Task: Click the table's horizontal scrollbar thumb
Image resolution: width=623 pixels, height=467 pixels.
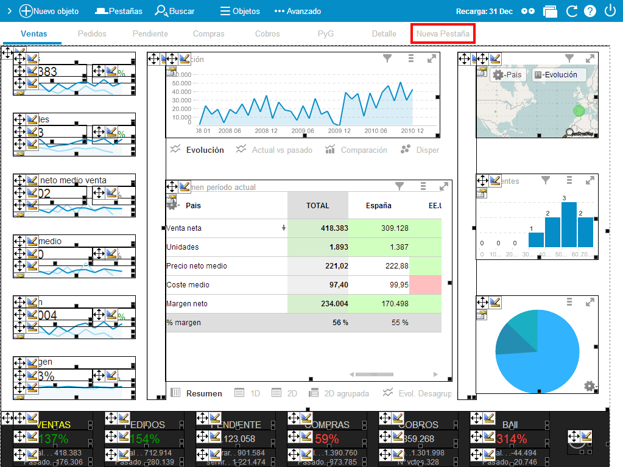Action: [374, 374]
